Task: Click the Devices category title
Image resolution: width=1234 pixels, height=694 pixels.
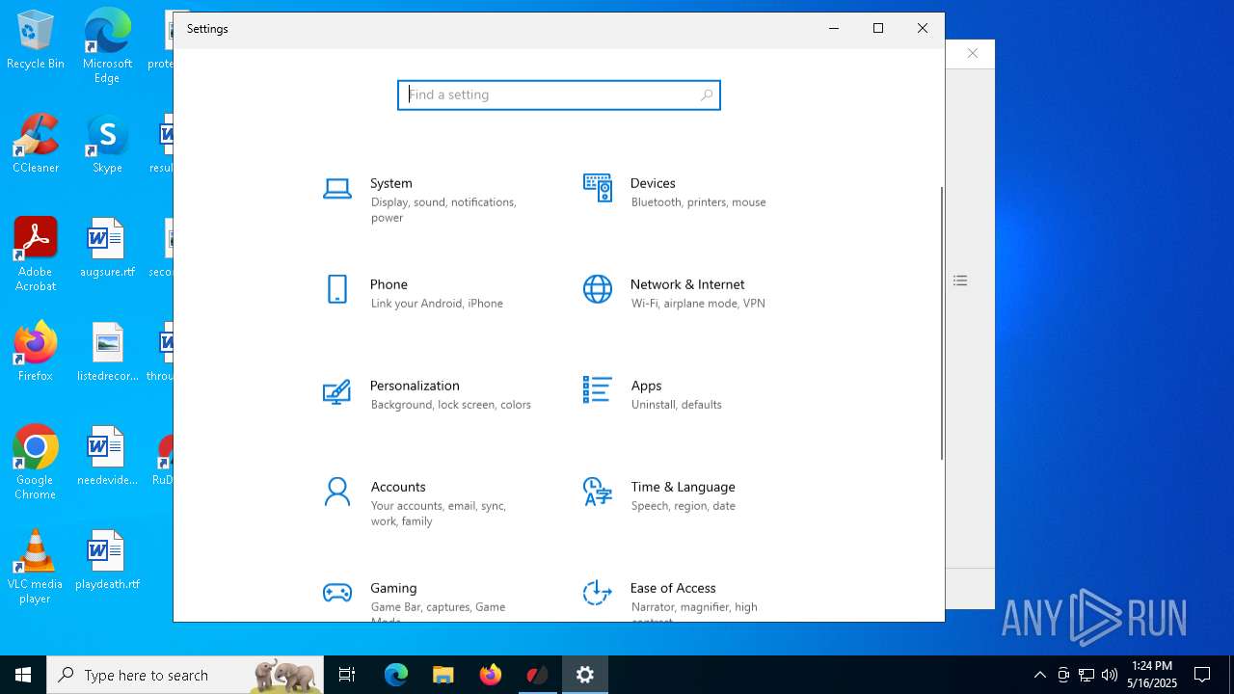Action: [653, 183]
